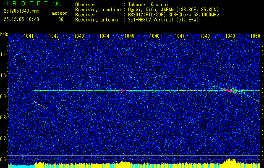Viewport: 264px width, 168px height.
Task: Click time marker 1843
Action: click(x=79, y=36)
